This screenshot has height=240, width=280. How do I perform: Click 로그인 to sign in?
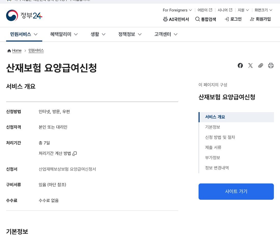(233, 19)
